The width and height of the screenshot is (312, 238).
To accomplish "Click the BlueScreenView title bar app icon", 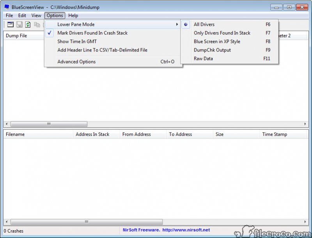I will click(7, 7).
